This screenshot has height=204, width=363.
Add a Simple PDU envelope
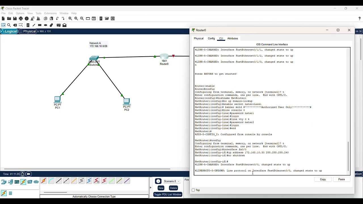click(x=58, y=25)
